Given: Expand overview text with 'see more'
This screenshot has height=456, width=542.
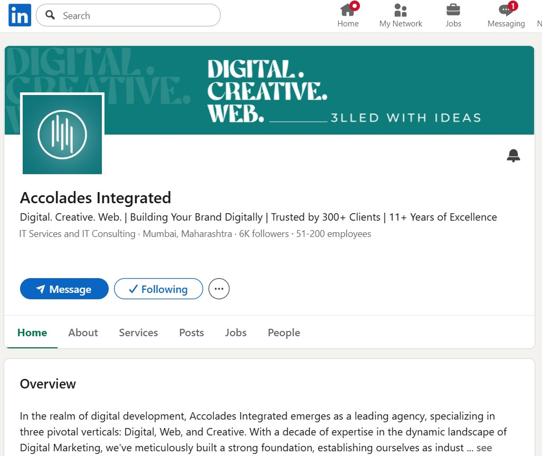Looking at the screenshot, I should (484, 448).
